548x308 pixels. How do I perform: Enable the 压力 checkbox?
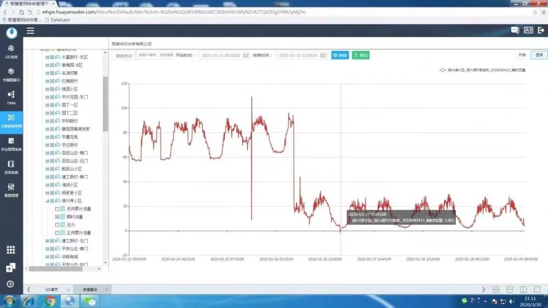coord(58,225)
